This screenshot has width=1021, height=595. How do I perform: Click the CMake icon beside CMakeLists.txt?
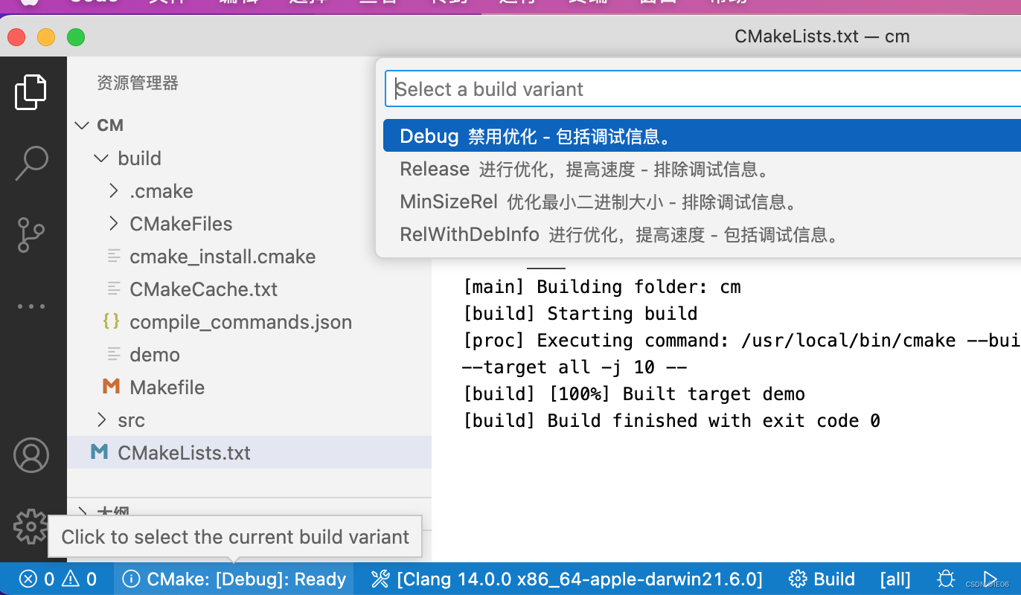coord(99,452)
